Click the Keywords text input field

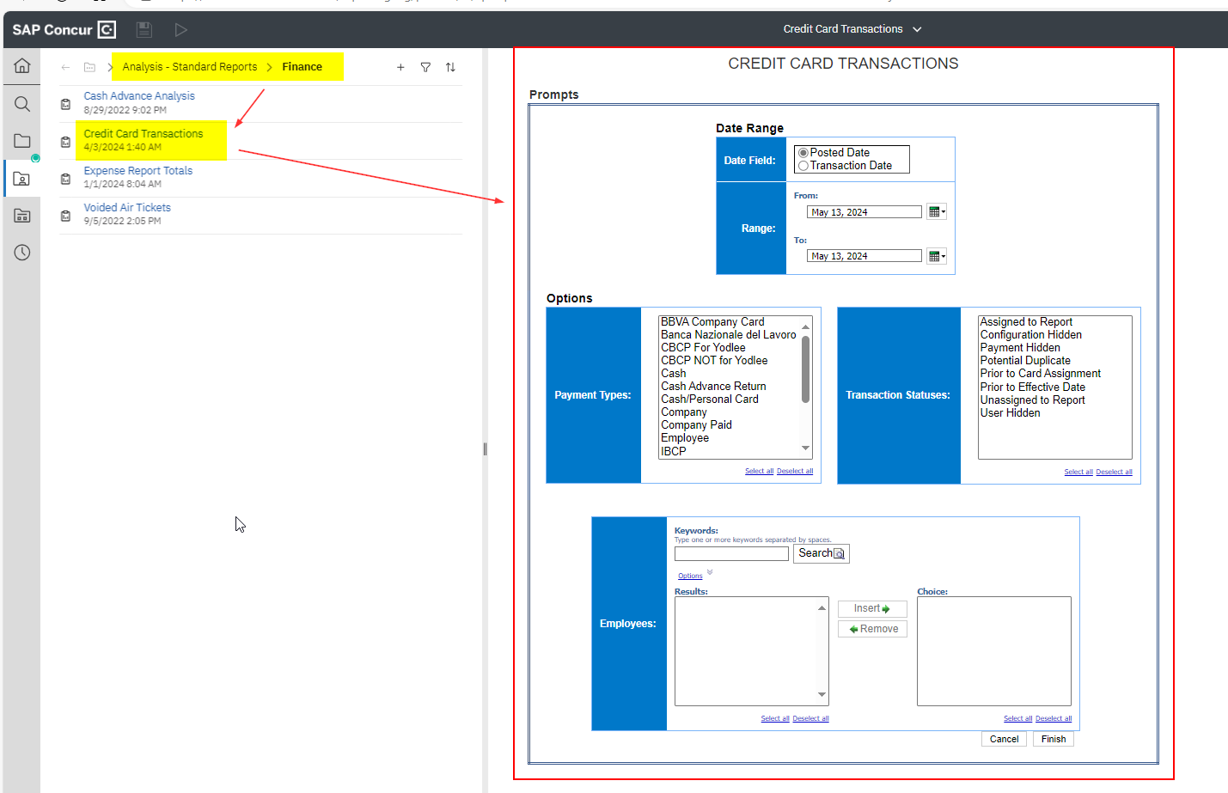pyautogui.click(x=731, y=554)
